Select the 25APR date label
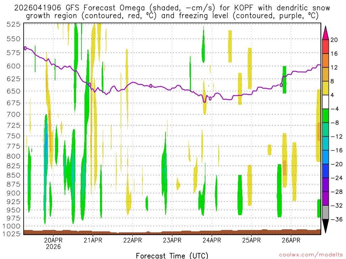 click(251, 240)
